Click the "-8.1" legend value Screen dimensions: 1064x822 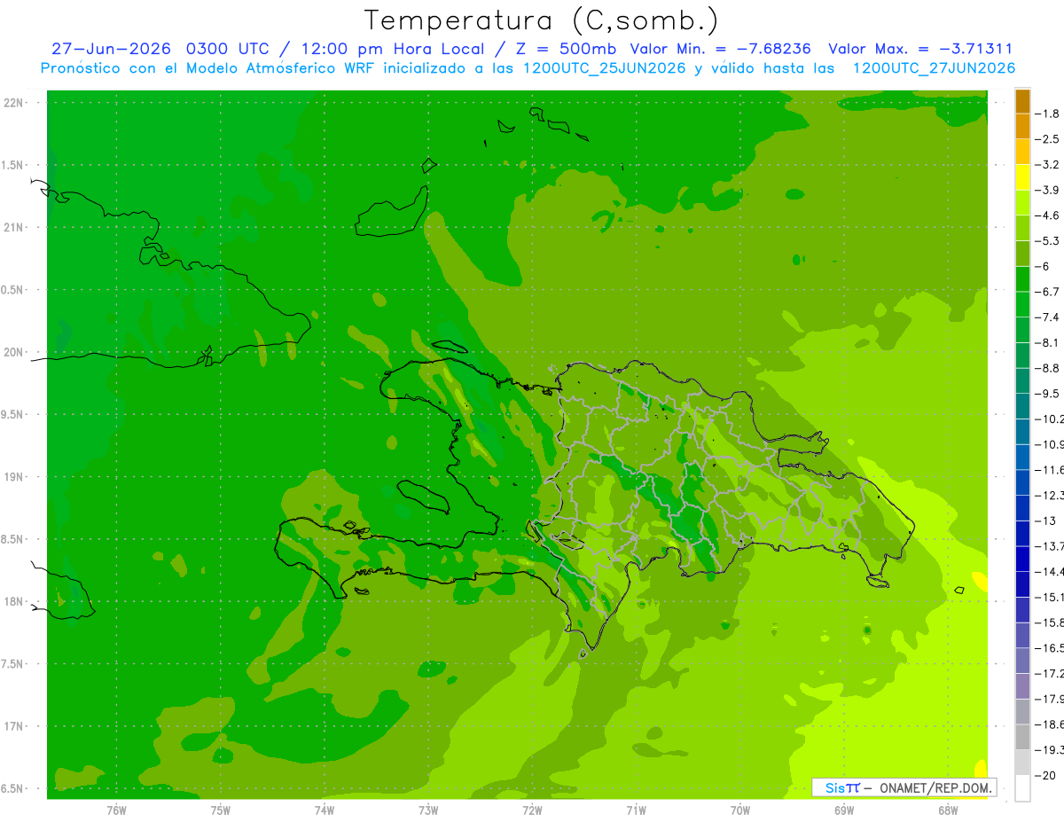1047,343
